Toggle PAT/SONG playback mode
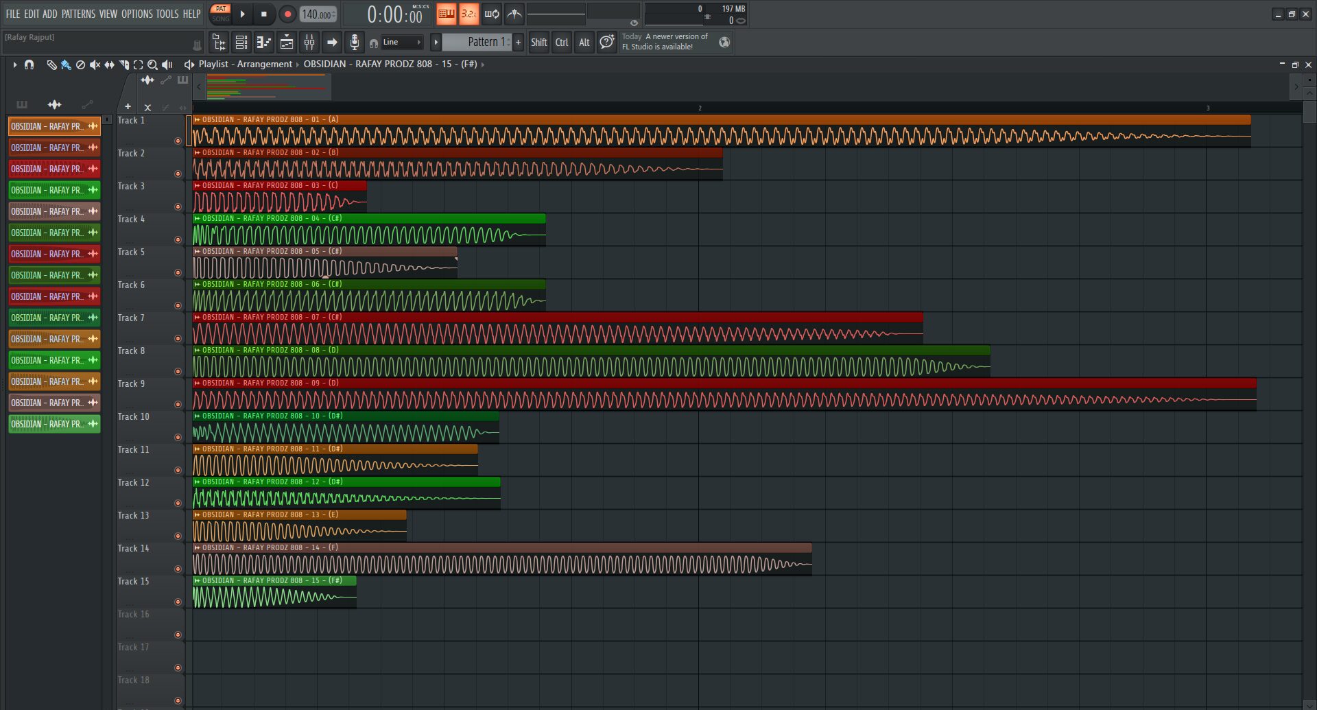This screenshot has width=1317, height=710. pos(220,14)
